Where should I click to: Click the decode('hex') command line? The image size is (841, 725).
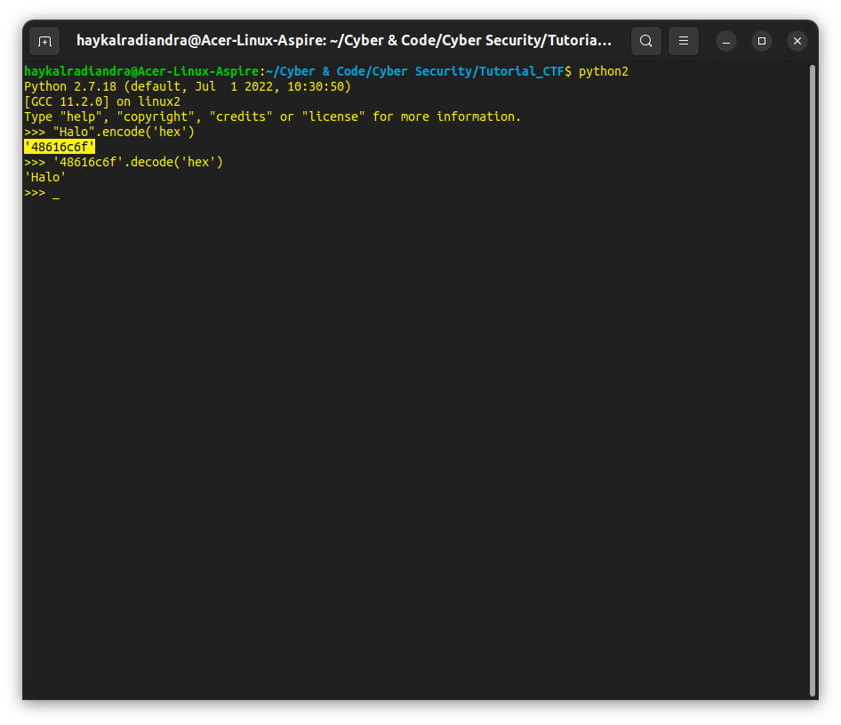pos(124,162)
